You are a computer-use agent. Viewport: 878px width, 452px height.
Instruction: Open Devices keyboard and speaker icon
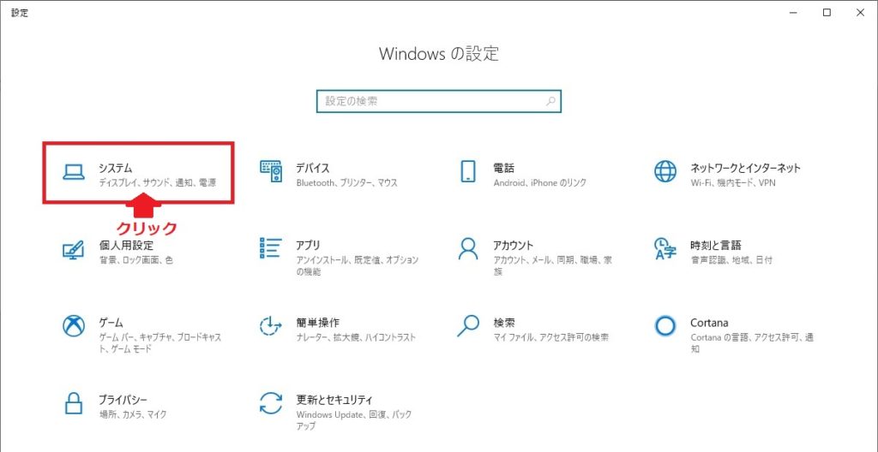pos(272,171)
